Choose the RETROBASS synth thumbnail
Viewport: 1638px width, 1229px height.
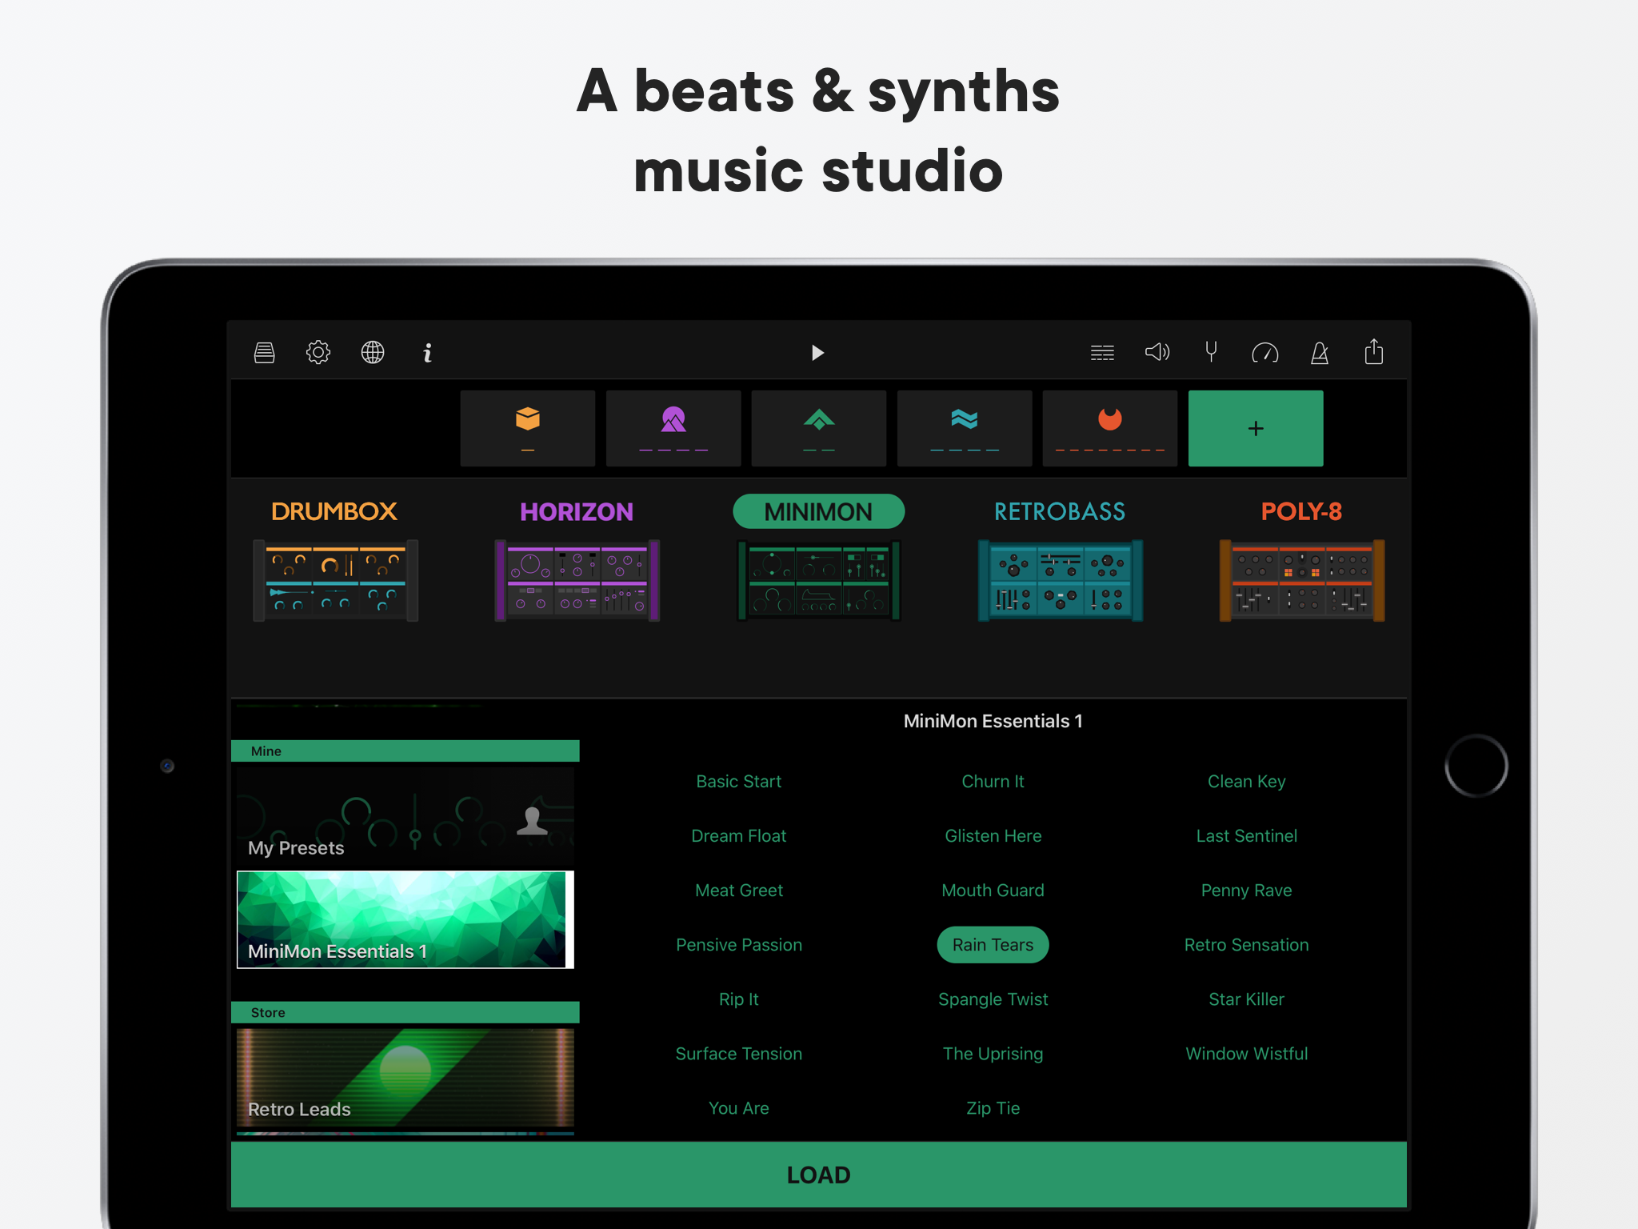pyautogui.click(x=1060, y=580)
